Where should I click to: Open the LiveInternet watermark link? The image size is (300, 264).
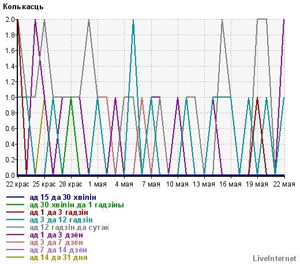(x=275, y=258)
